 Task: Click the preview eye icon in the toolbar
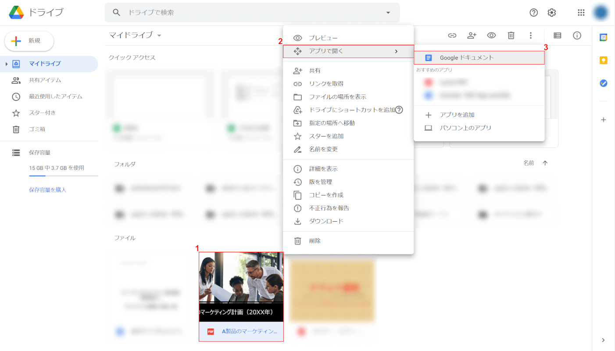(491, 36)
